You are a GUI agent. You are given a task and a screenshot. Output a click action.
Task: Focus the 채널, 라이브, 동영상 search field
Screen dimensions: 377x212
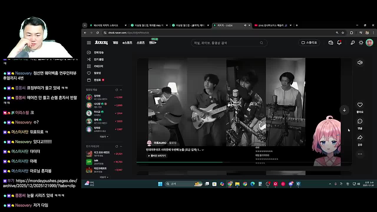click(225, 43)
